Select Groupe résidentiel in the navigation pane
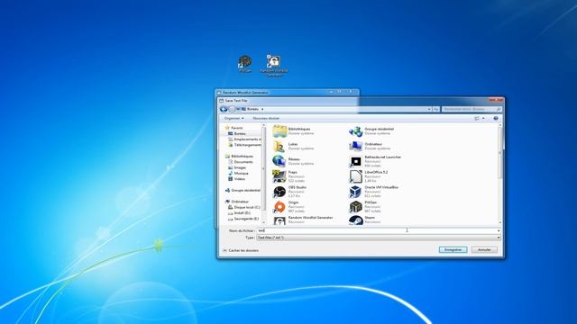 pos(243,190)
